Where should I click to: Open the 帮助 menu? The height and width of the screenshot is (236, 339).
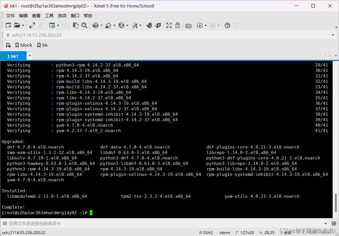(x=88, y=16)
